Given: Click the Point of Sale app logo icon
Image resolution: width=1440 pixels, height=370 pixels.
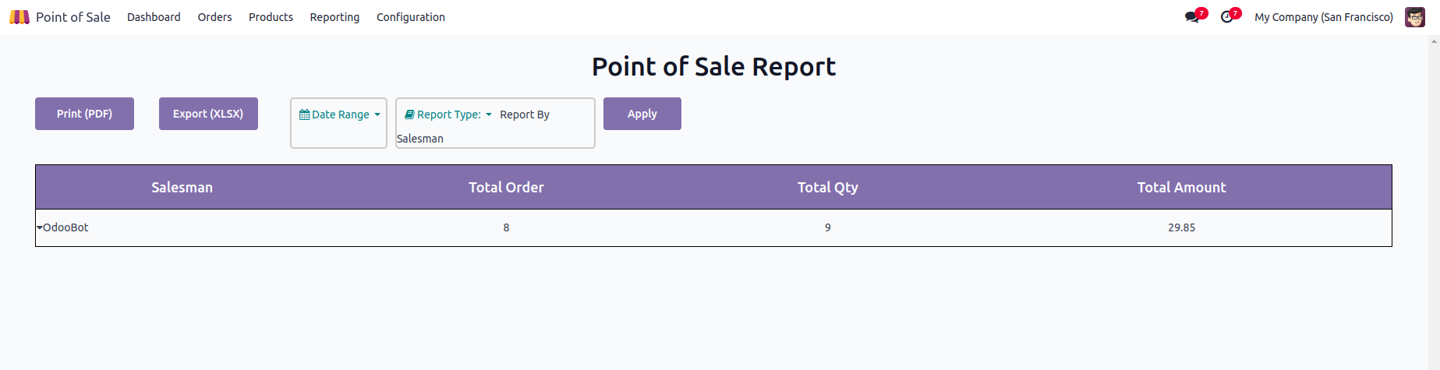Looking at the screenshot, I should [19, 17].
